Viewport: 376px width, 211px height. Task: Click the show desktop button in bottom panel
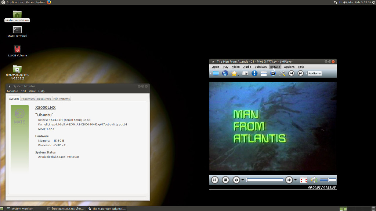[x=2, y=208]
